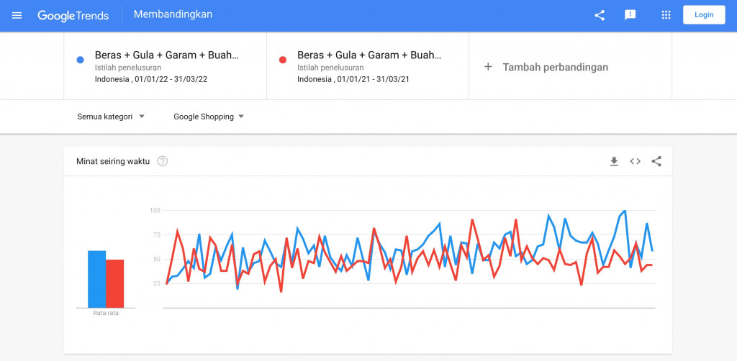Click the share icon in header
Screen dimensions: 737x361
600,15
